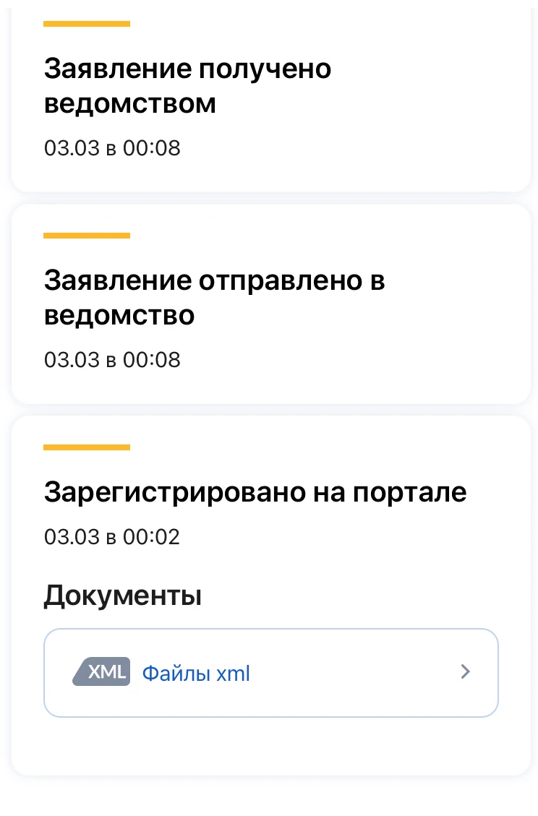The width and height of the screenshot is (538, 816).
Task: Click the word 'ведомством' in the first card
Action: (x=130, y=104)
